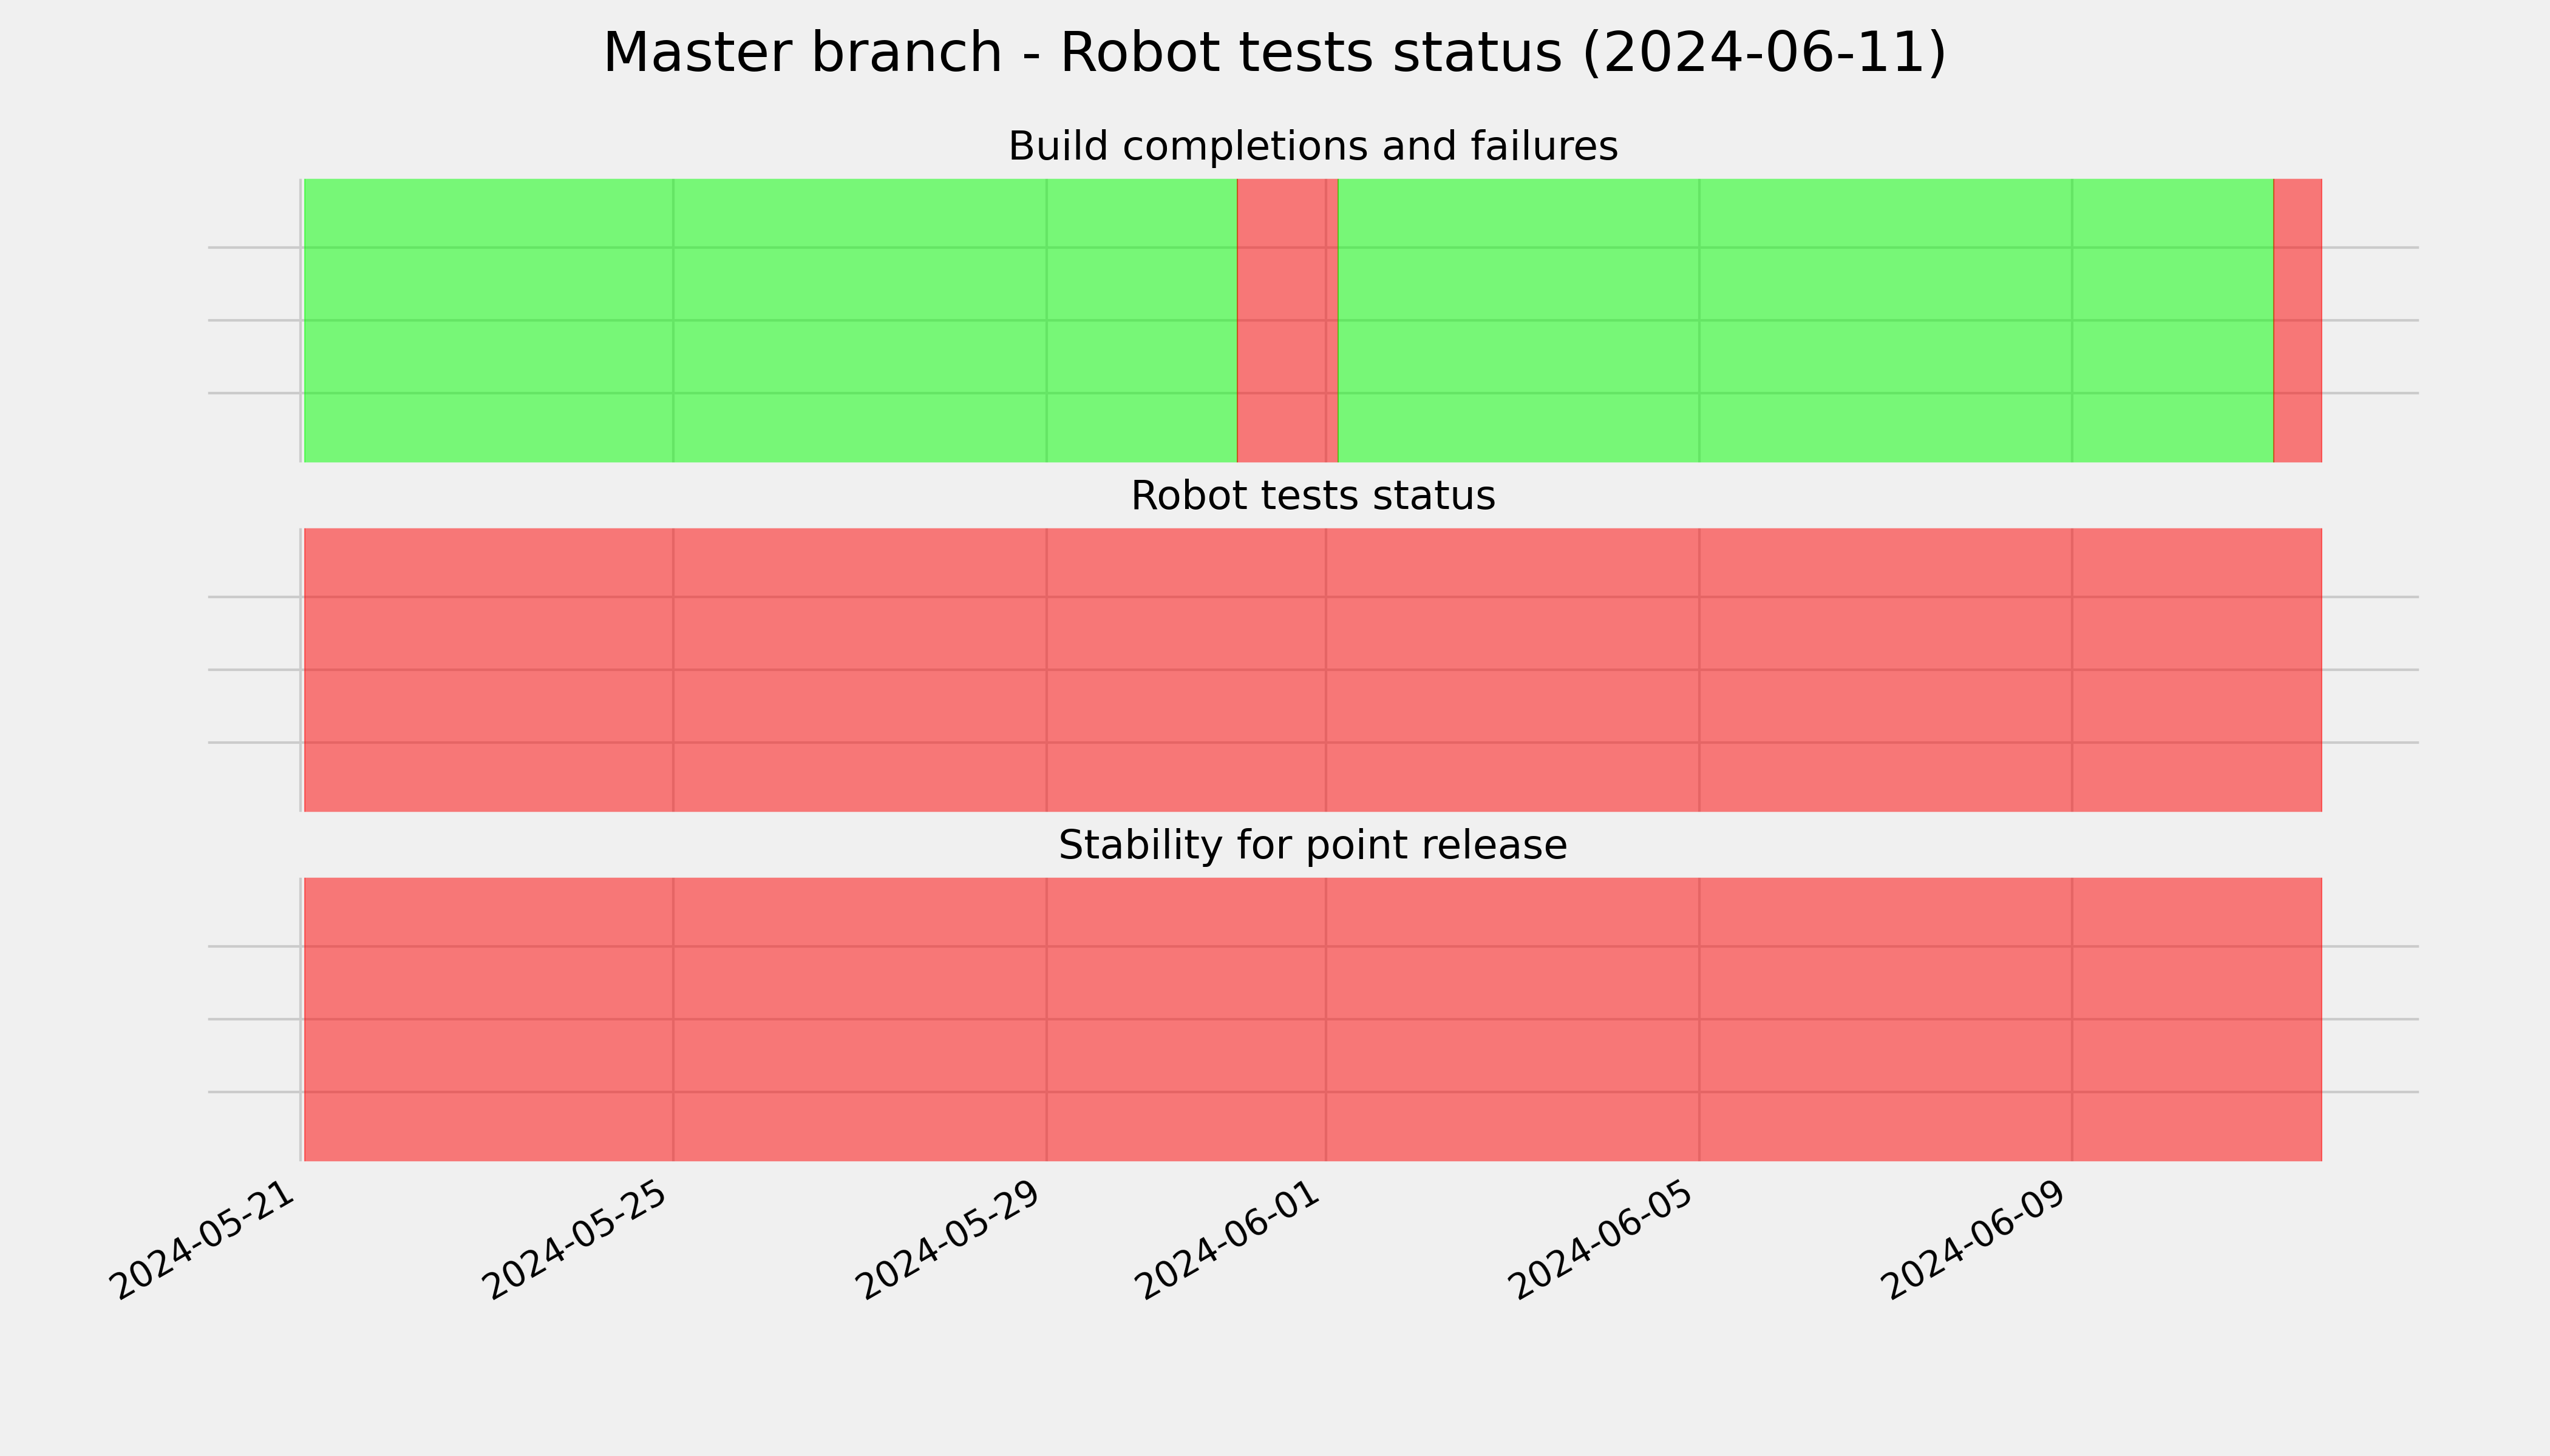
Task: Click the green build region between 06-05 and 06-09
Action: tap(1885, 320)
